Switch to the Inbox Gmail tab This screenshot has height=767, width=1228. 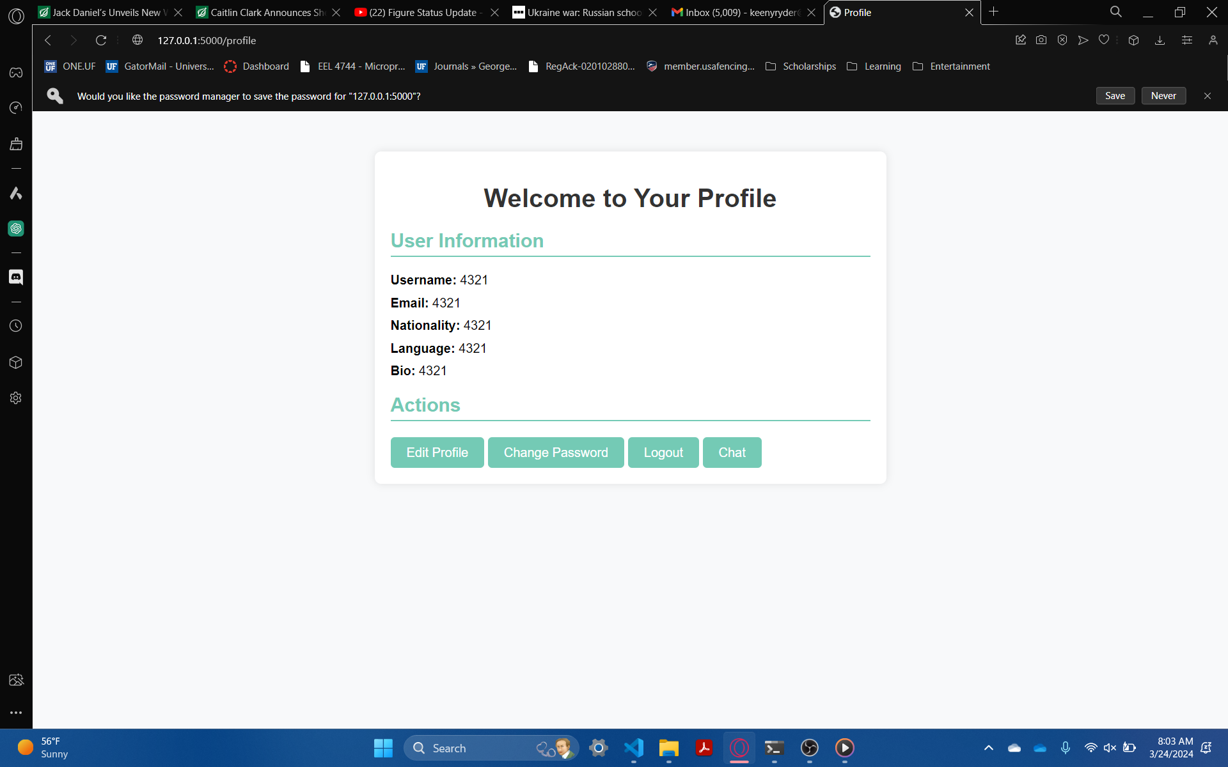coord(736,13)
